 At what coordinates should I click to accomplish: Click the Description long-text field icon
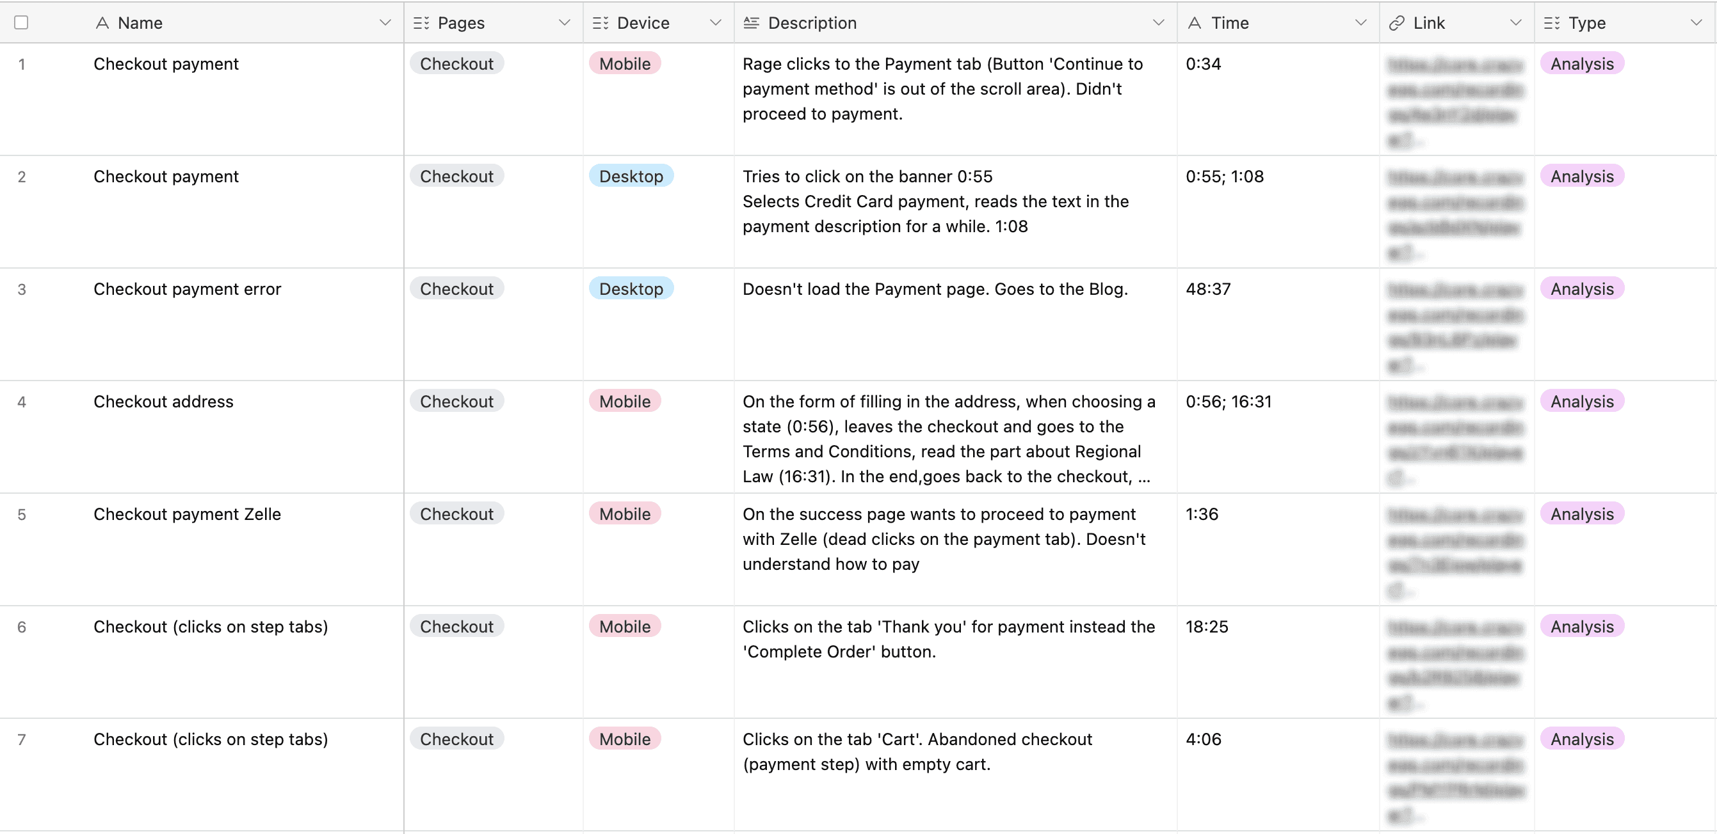pyautogui.click(x=751, y=22)
